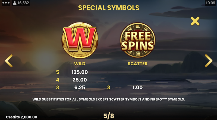
Task: Click the wild substitutes description text
Action: (109, 99)
